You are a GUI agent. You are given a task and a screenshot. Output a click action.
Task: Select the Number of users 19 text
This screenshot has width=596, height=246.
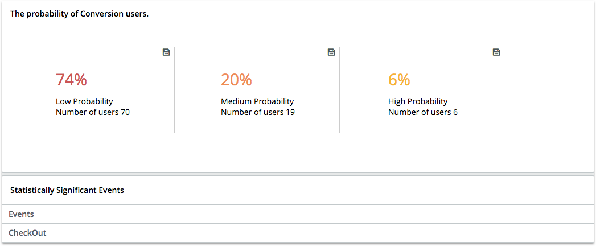point(258,112)
